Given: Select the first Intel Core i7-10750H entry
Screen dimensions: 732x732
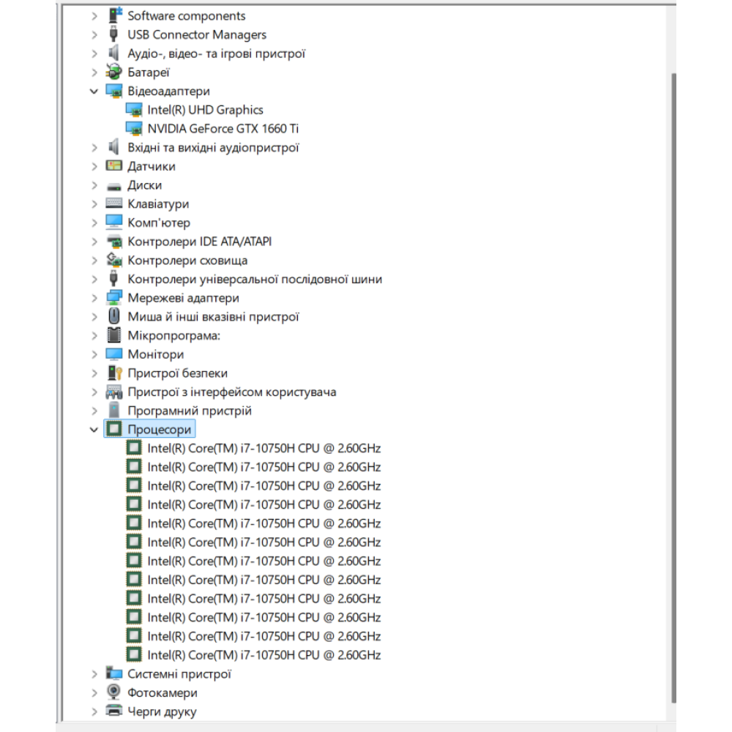Looking at the screenshot, I should (264, 448).
